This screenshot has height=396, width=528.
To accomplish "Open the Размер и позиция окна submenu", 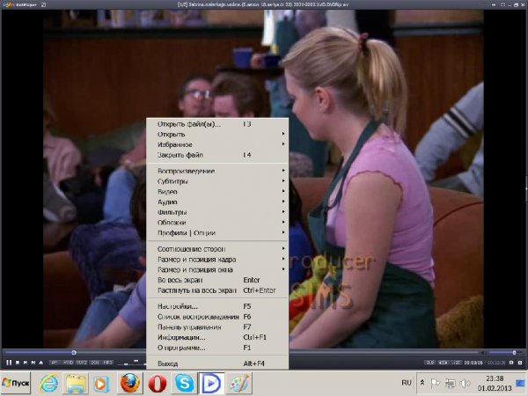I will click(x=217, y=269).
